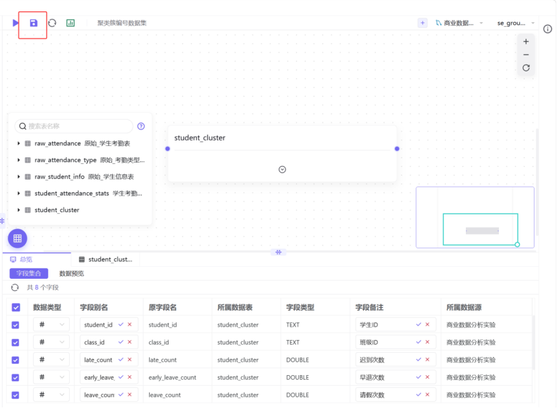The image size is (558, 408).
Task: Open the info icon at top right
Action: (548, 29)
